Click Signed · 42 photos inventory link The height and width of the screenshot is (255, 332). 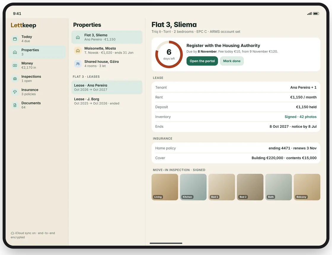click(x=301, y=117)
